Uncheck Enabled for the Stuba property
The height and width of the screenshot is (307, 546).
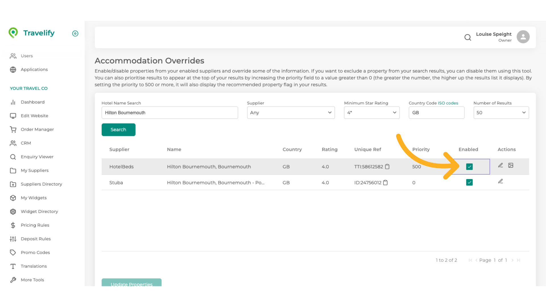469,182
